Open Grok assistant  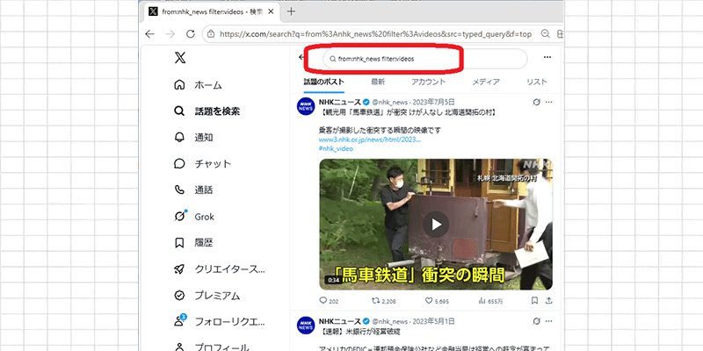194,217
